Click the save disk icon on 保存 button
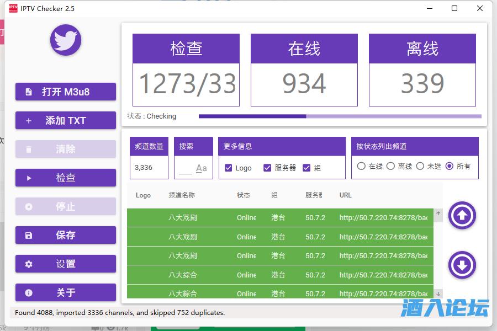Image resolution: width=497 pixels, height=331 pixels. [29, 235]
